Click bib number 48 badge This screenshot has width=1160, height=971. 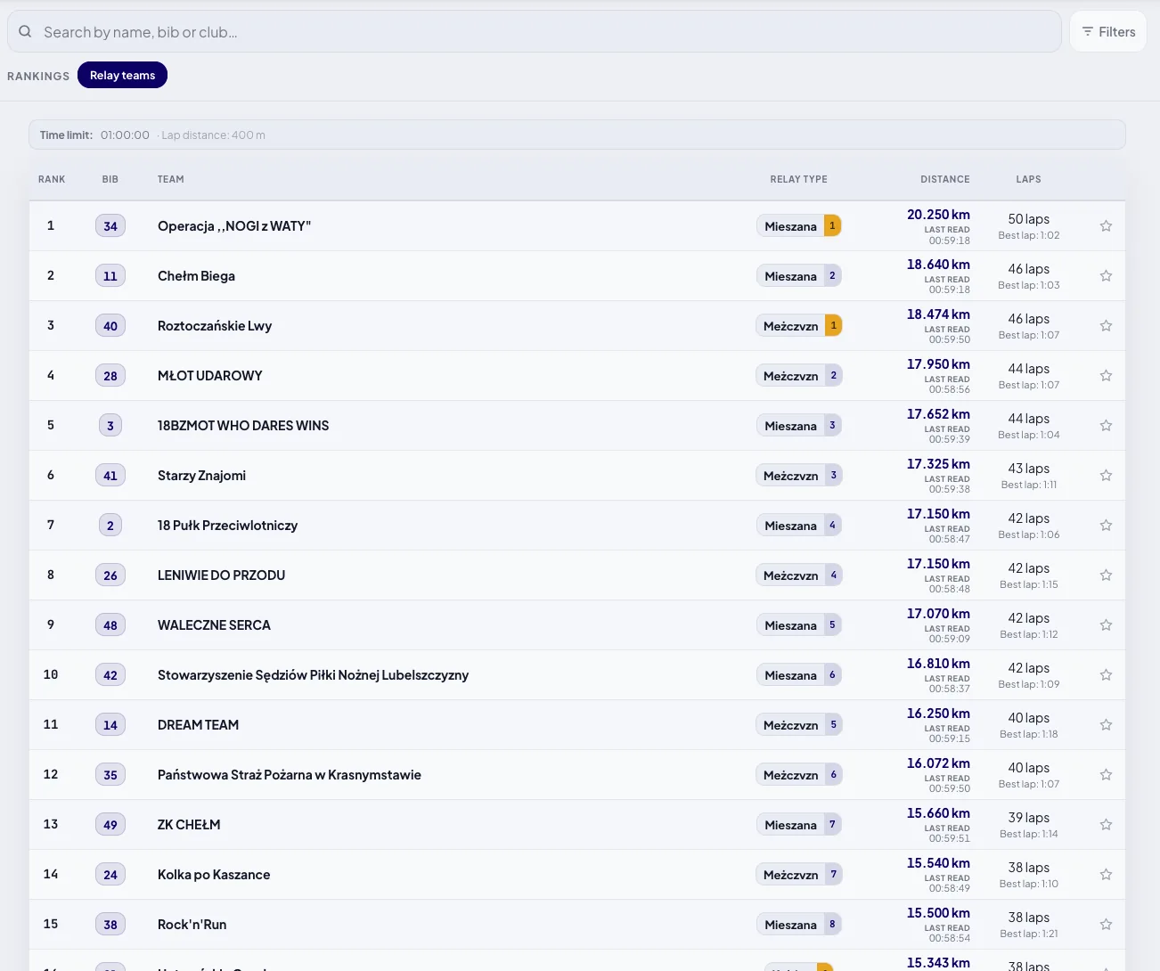point(110,625)
